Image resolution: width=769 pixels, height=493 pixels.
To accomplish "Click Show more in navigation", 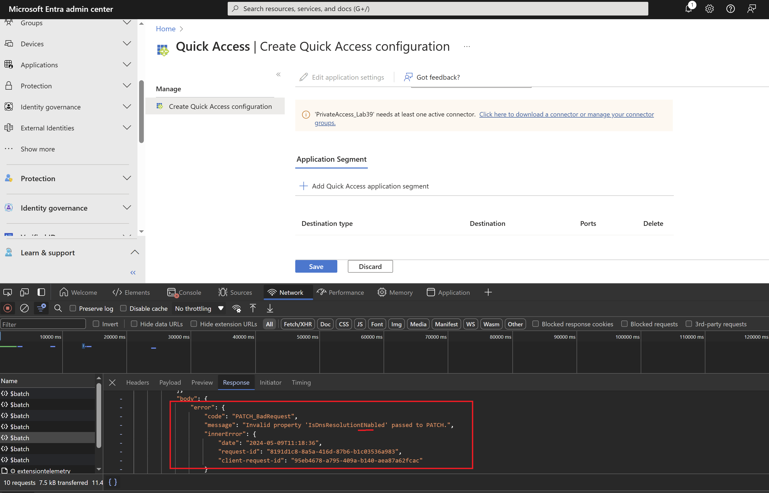I will 38,149.
